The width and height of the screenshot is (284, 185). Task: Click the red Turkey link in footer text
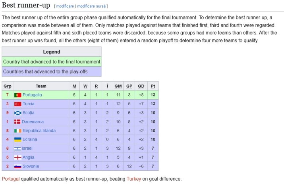134,179
